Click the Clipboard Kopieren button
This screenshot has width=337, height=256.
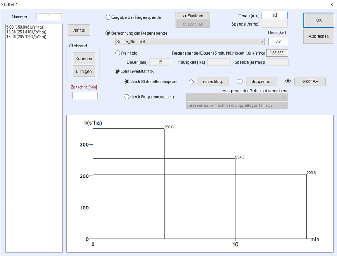point(84,58)
